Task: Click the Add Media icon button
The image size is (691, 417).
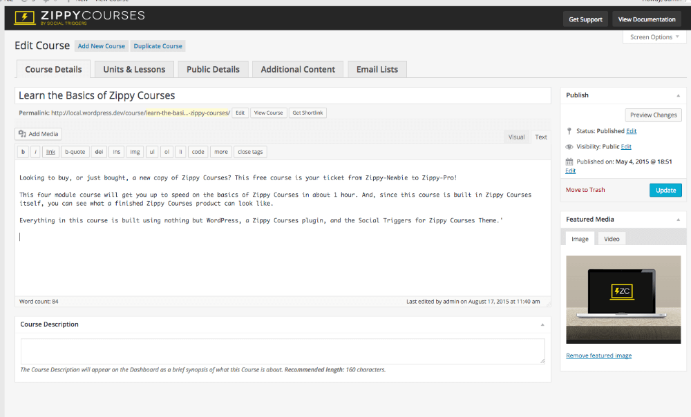Action: pos(38,134)
